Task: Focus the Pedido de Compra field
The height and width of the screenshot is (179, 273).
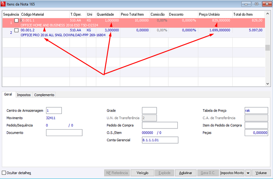Action: (x=160, y=125)
